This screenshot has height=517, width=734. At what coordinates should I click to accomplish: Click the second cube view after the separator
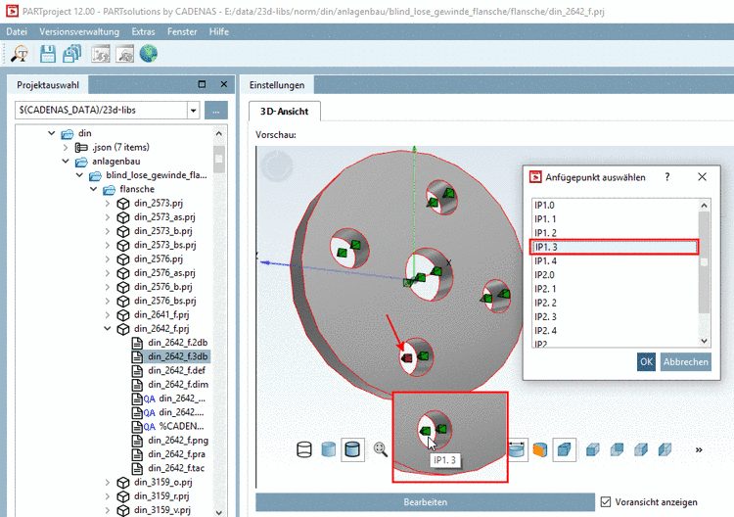617,450
